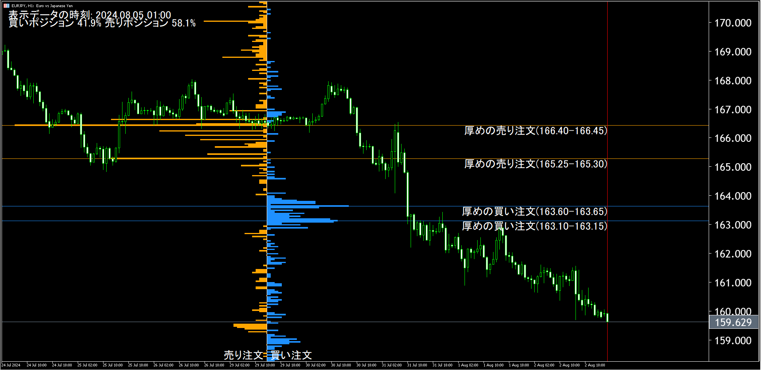
Task: Click the 168.000 price scale value
Action: (x=733, y=81)
